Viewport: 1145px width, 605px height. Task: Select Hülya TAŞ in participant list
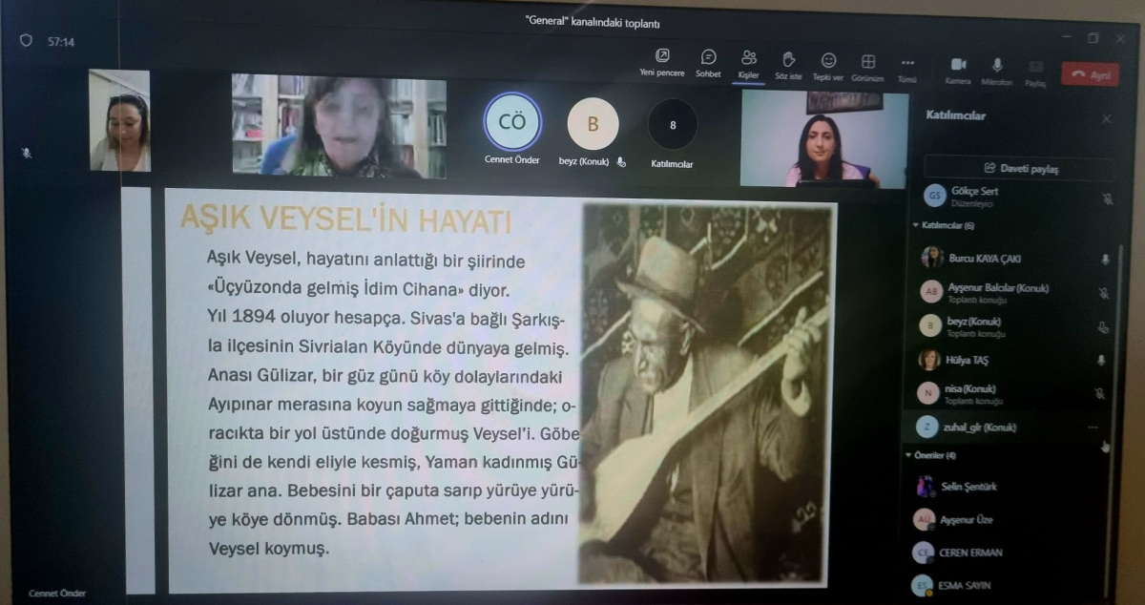pyautogui.click(x=1011, y=360)
